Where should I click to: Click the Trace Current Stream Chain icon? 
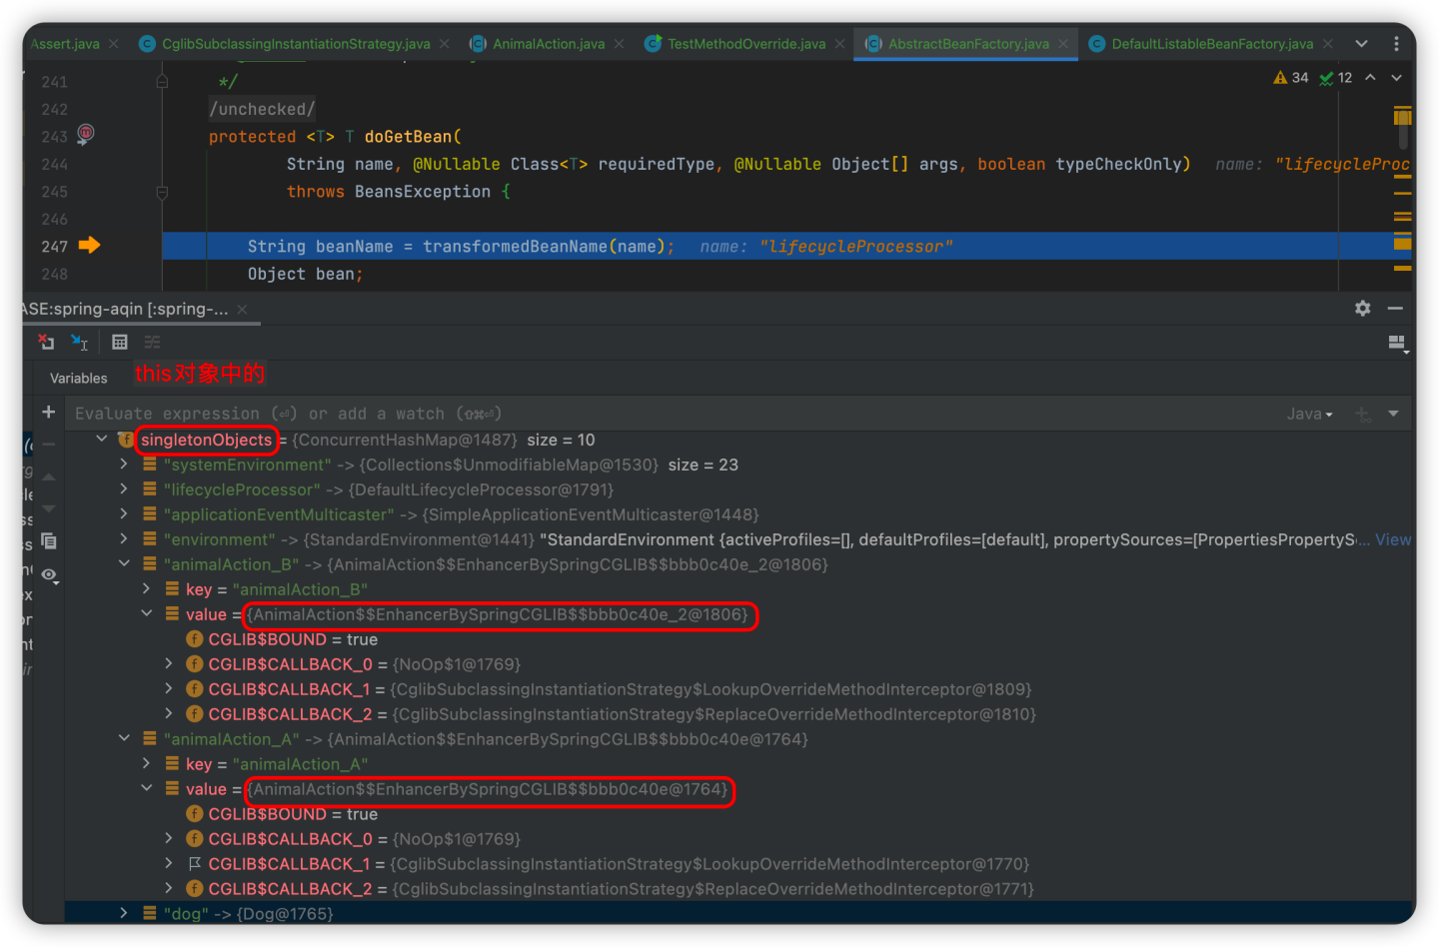(x=152, y=342)
